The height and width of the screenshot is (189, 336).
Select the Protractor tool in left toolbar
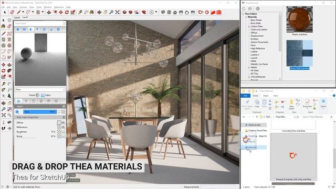tap(4, 90)
